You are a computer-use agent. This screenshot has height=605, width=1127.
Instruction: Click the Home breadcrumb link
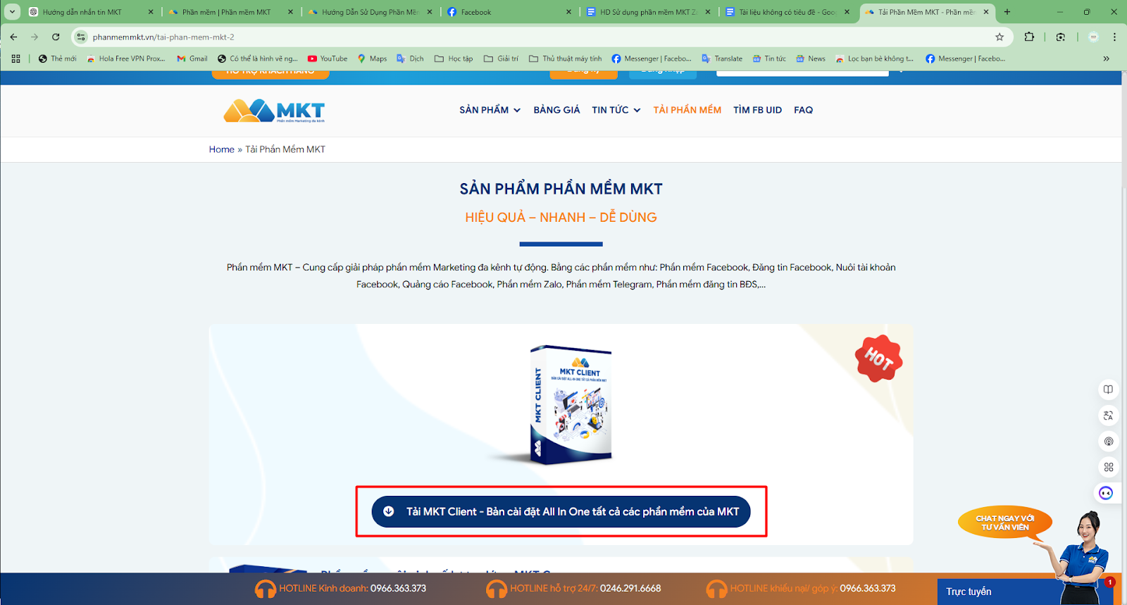(x=221, y=149)
